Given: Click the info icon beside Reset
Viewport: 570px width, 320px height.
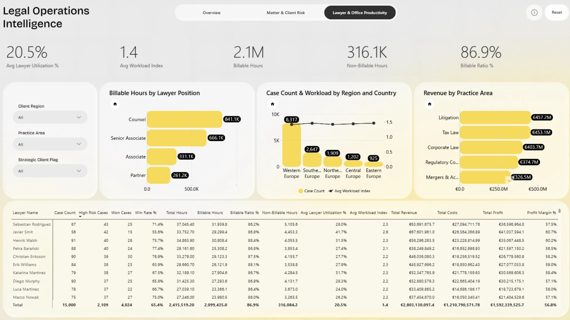Looking at the screenshot, I should 534,12.
